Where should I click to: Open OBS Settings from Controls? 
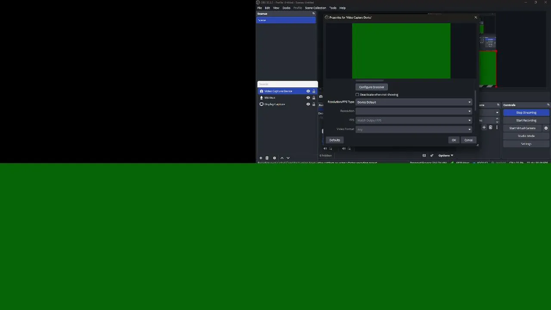(x=526, y=144)
